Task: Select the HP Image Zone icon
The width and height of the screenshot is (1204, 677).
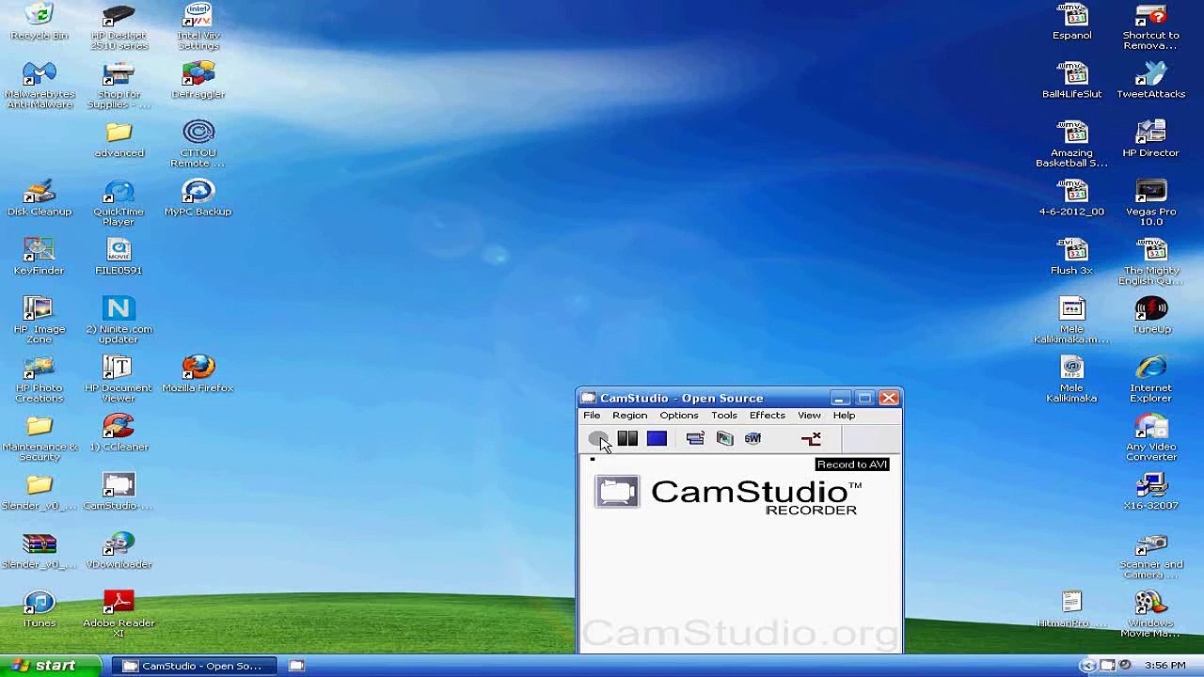Action: pyautogui.click(x=40, y=321)
